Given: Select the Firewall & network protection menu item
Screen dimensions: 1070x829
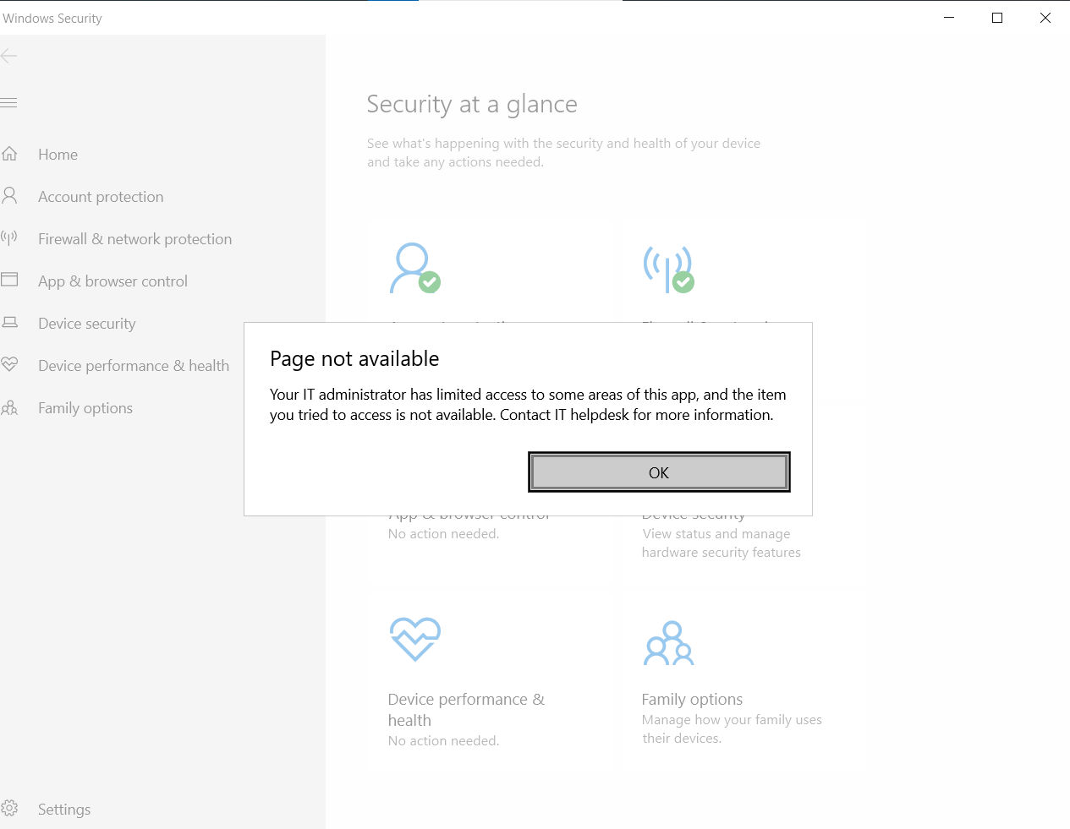Looking at the screenshot, I should [134, 239].
